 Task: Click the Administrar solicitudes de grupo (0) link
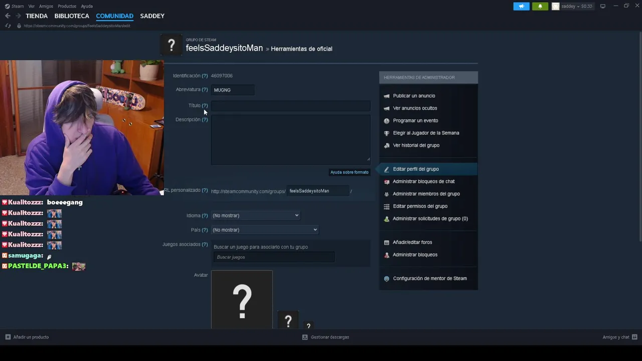point(430,219)
